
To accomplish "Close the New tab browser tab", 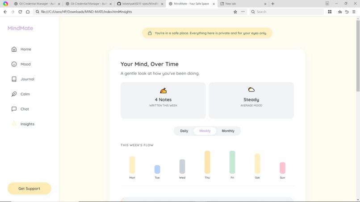I will 265,4.
